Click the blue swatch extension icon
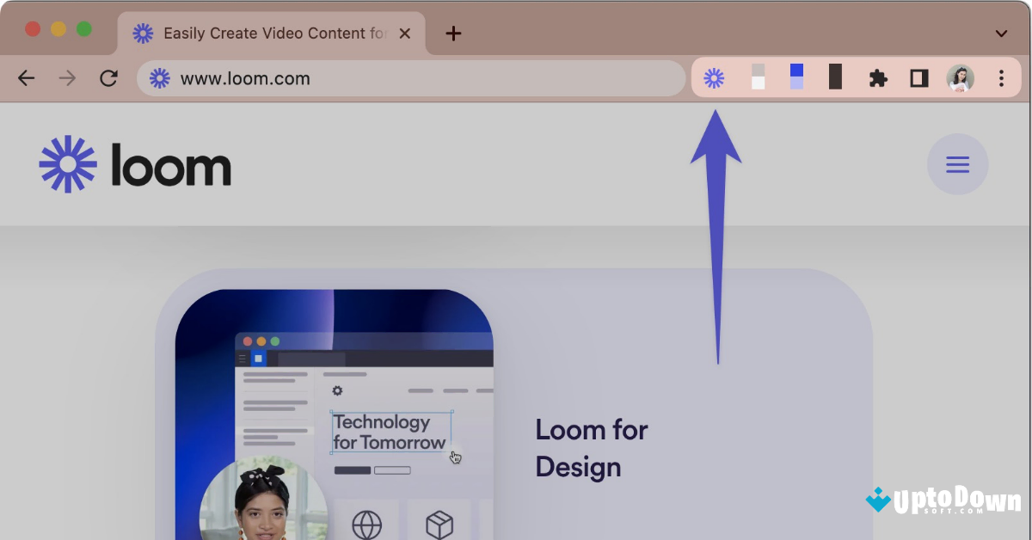The width and height of the screenshot is (1032, 540). pos(795,77)
